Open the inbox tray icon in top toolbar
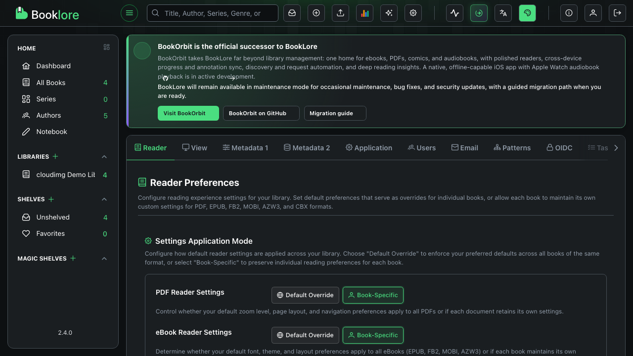Viewport: 633px width, 356px height. (x=292, y=13)
